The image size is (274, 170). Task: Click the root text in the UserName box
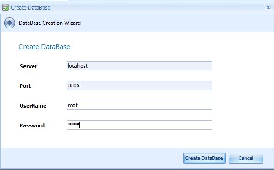pyautogui.click(x=73, y=105)
